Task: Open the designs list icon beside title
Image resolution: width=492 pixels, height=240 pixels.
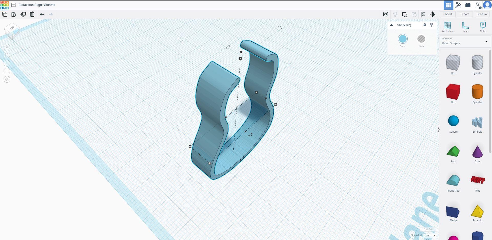Action: (14, 5)
